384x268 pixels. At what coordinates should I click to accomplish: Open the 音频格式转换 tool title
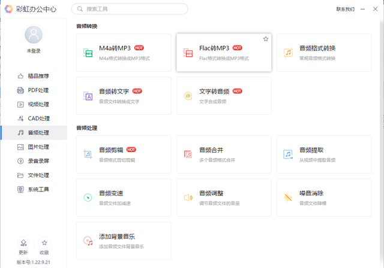click(317, 48)
